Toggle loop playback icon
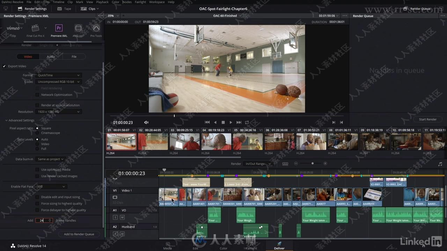 (247, 122)
